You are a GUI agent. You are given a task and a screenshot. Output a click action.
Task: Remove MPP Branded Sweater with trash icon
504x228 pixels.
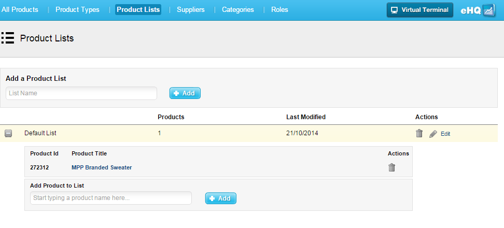(x=392, y=167)
